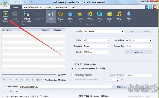Click the pause duration stepper arrows
Viewport: 159px width, 98px height.
pyautogui.click(x=117, y=80)
